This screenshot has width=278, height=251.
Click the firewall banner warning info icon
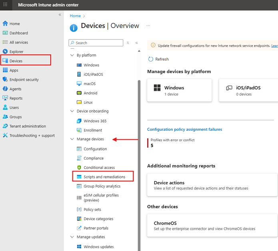[153, 45]
